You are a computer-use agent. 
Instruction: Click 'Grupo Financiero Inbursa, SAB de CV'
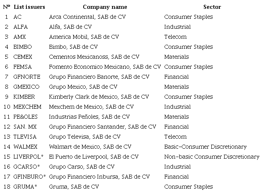(99, 177)
